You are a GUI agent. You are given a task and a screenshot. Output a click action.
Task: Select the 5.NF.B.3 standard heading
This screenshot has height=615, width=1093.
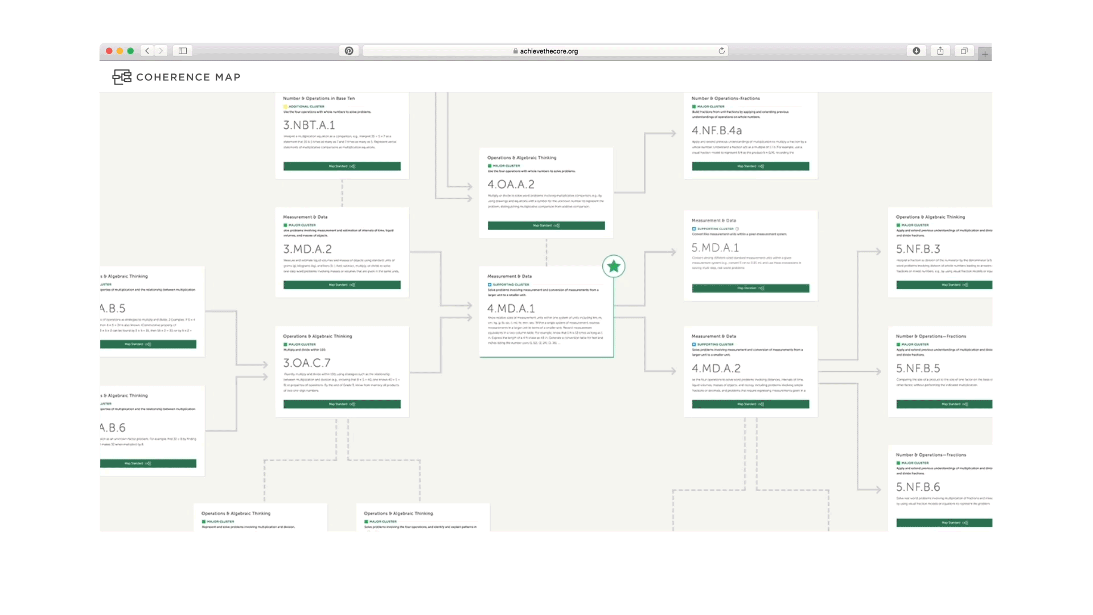pyautogui.click(x=918, y=249)
